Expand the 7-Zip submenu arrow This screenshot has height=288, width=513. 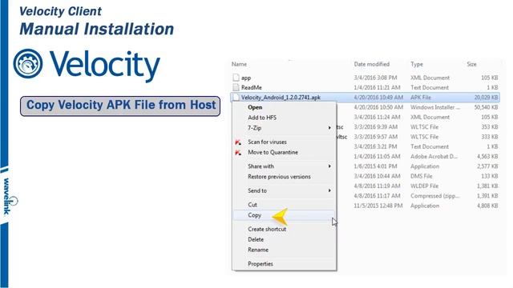tap(329, 128)
